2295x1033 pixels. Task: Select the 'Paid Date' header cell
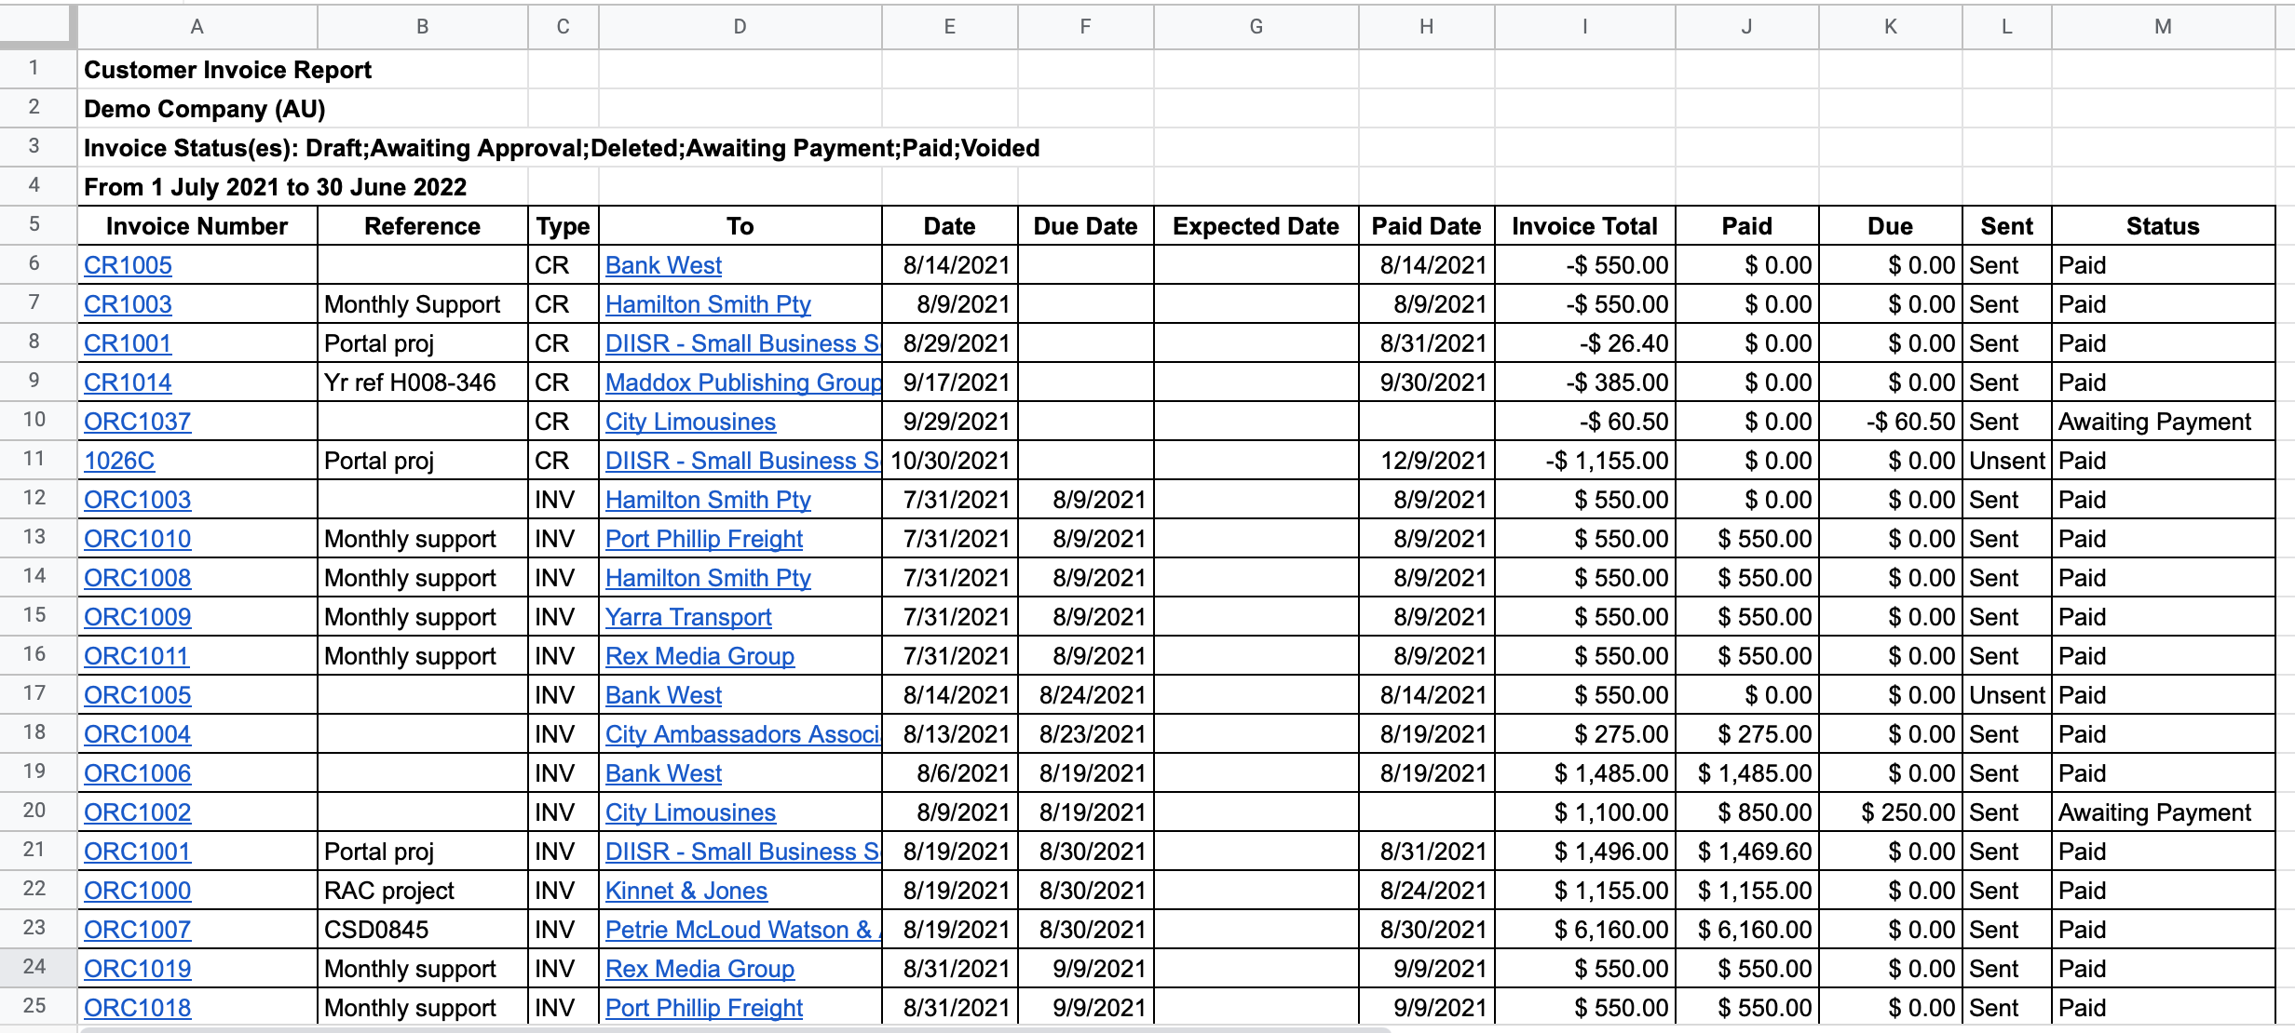(1426, 226)
